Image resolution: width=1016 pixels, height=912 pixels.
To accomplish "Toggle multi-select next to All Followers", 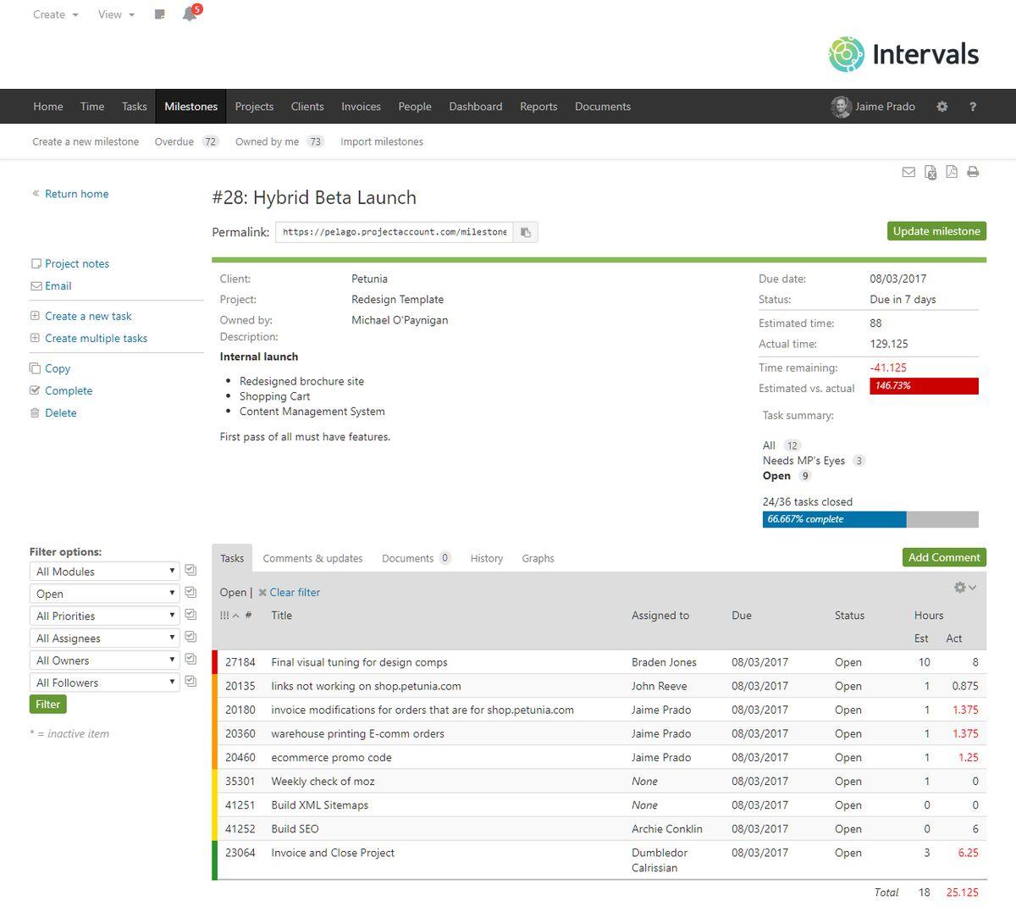I will pos(190,682).
